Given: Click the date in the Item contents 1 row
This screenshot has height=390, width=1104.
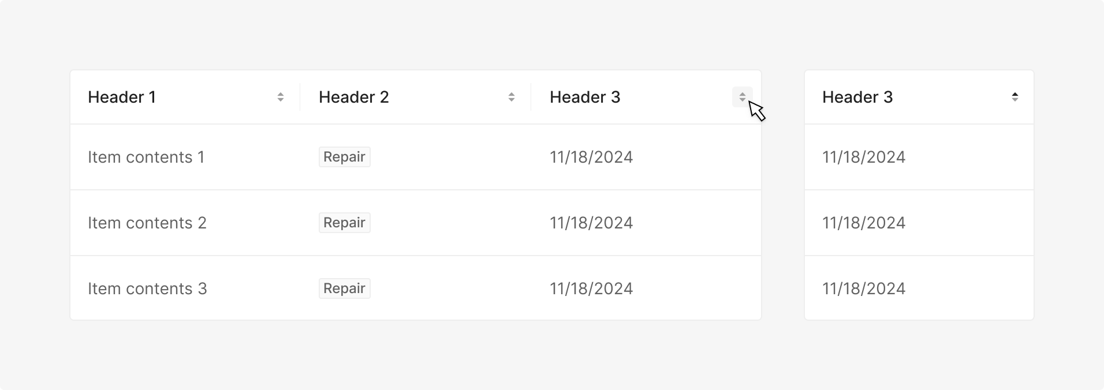Looking at the screenshot, I should pos(591,157).
